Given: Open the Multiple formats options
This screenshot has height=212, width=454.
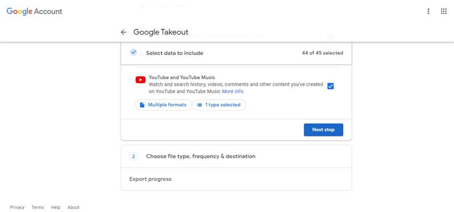Looking at the screenshot, I should pyautogui.click(x=163, y=105).
